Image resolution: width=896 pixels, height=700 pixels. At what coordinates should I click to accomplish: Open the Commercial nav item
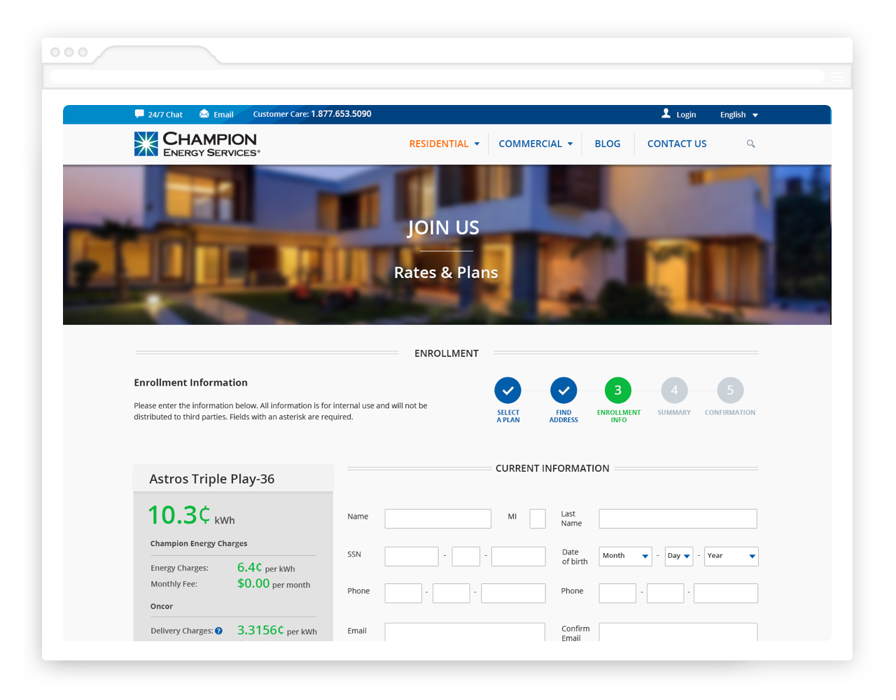(x=531, y=143)
